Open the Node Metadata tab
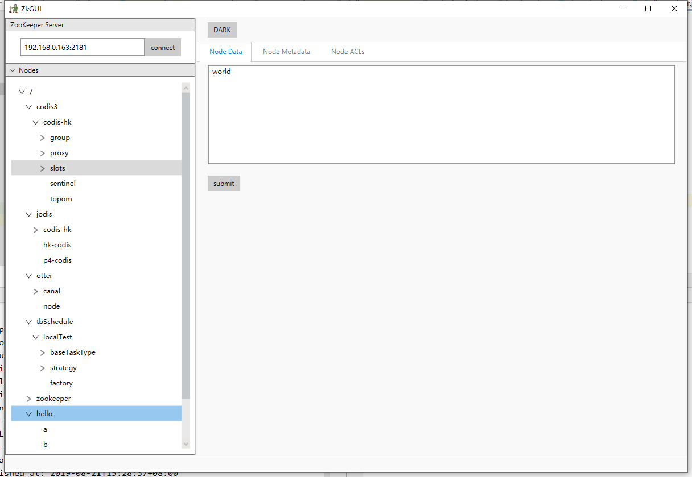 [287, 52]
